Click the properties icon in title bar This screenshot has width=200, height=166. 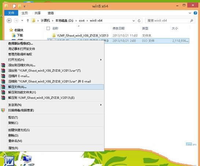tap(14, 6)
